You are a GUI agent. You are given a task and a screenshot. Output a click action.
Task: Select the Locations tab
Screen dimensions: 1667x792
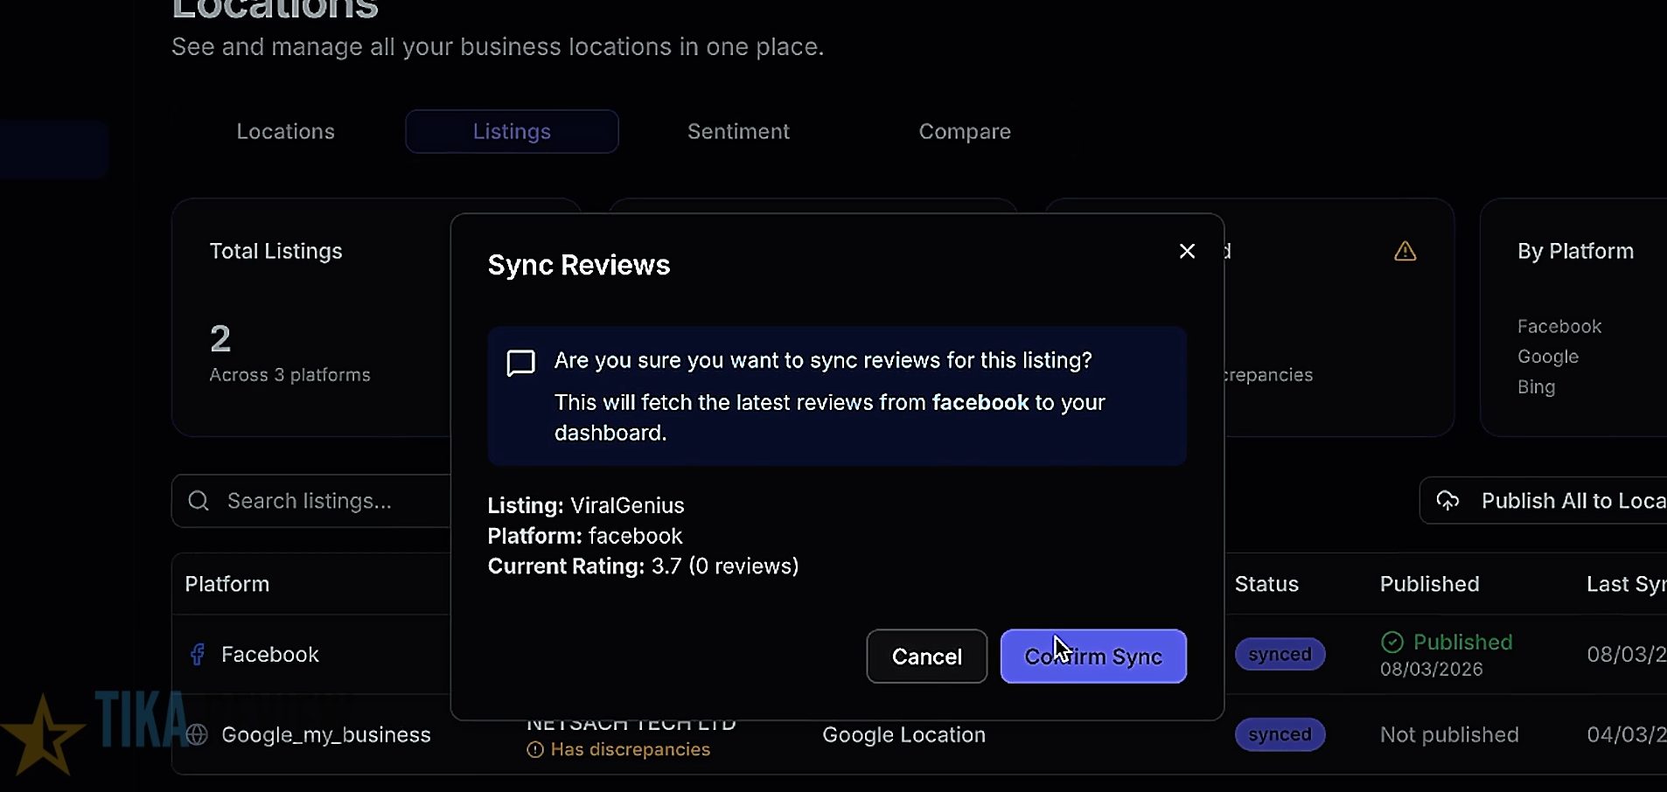285,131
